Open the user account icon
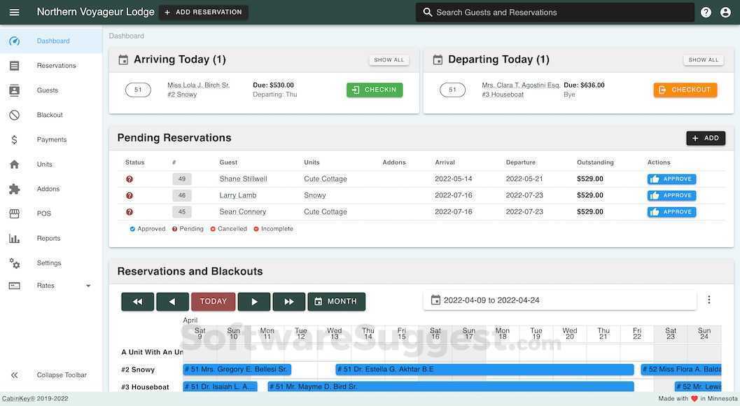The image size is (740, 406). pyautogui.click(x=723, y=11)
